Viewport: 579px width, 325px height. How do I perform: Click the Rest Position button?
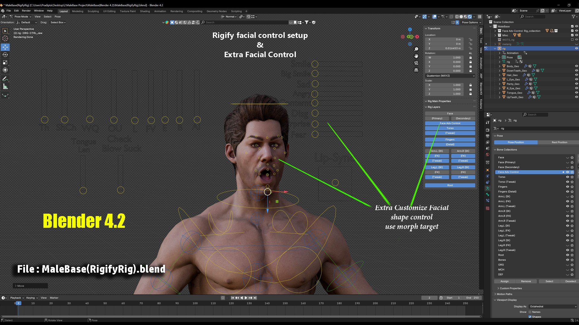click(x=559, y=142)
